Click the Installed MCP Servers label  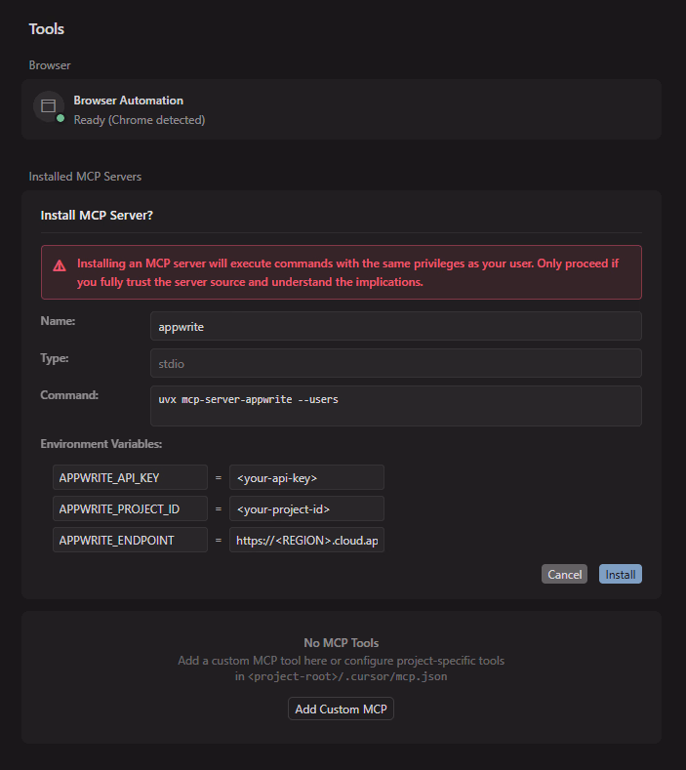click(x=85, y=177)
